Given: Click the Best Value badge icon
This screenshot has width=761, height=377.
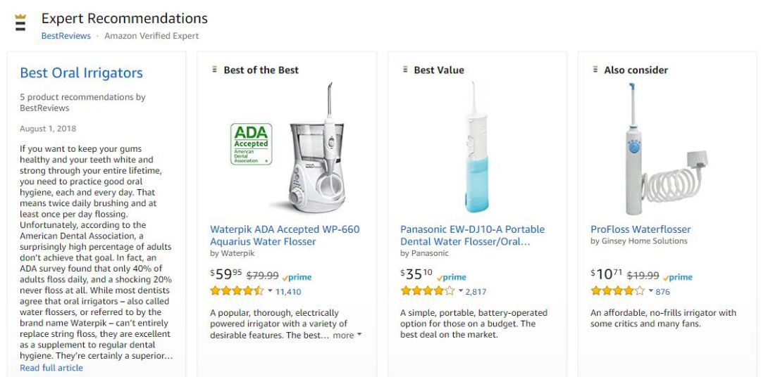Looking at the screenshot, I should (x=405, y=70).
